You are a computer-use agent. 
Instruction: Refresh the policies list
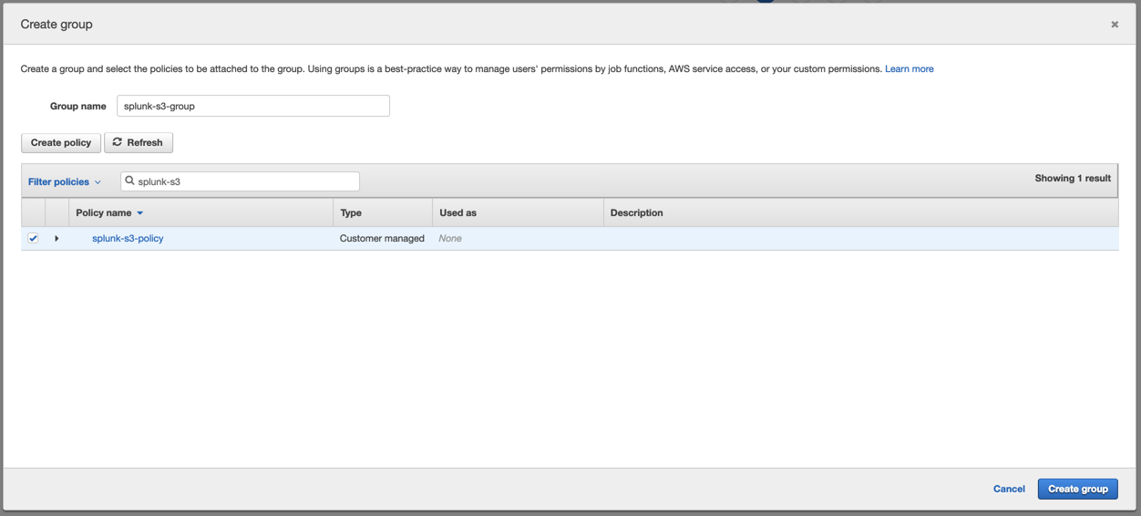point(139,142)
